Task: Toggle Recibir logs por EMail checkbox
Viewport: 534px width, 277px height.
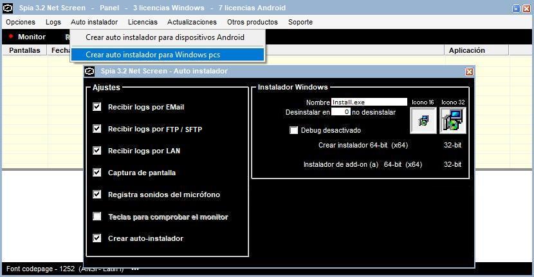Action: click(97, 107)
